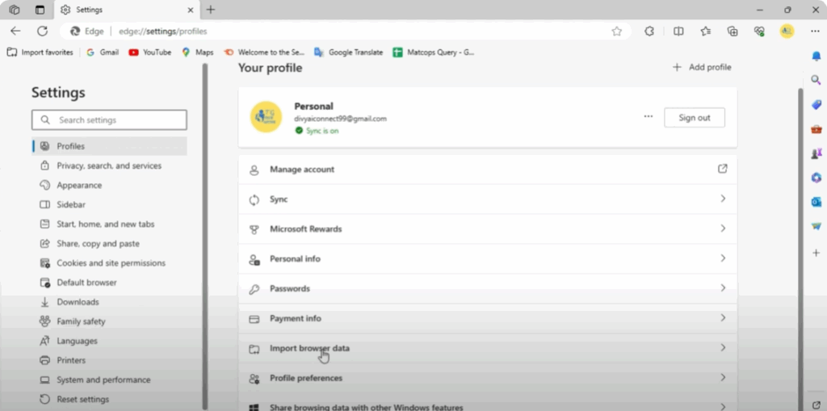The height and width of the screenshot is (411, 827).
Task: Refresh the page with reload icon
Action: (x=43, y=31)
